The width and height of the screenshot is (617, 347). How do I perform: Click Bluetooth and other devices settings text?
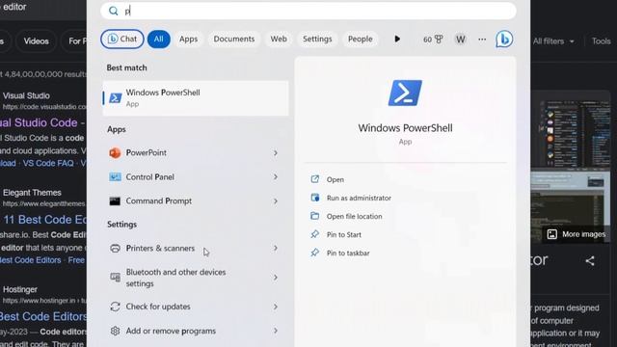click(175, 278)
